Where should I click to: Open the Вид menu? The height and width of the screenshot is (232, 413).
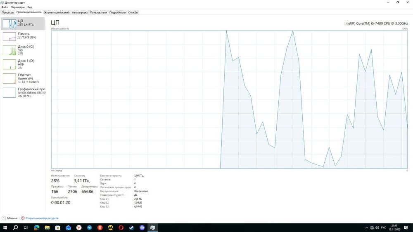click(30, 7)
